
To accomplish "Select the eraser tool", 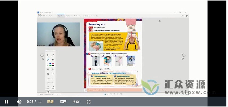I will 53,55.
